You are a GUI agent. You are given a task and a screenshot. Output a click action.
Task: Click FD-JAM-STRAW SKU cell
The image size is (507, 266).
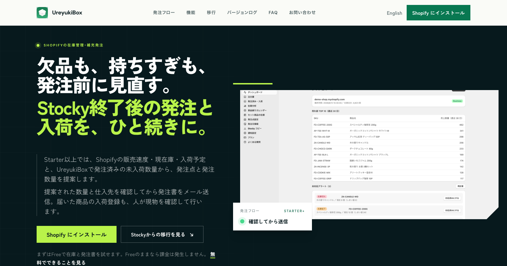click(x=321, y=161)
